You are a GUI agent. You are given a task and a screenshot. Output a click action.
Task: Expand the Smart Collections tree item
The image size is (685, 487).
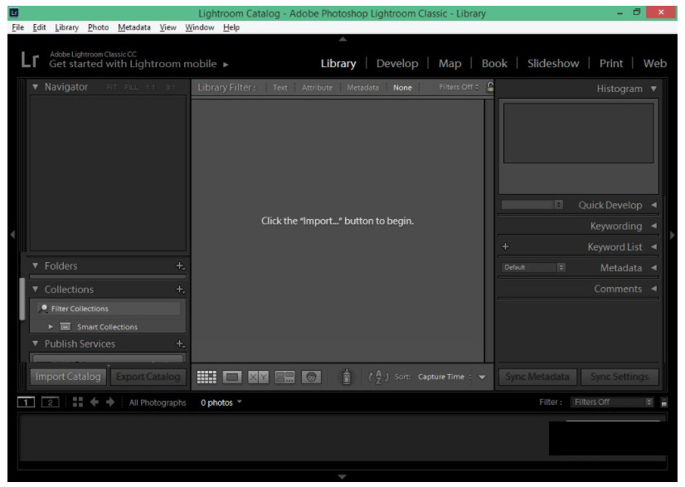[x=51, y=327]
